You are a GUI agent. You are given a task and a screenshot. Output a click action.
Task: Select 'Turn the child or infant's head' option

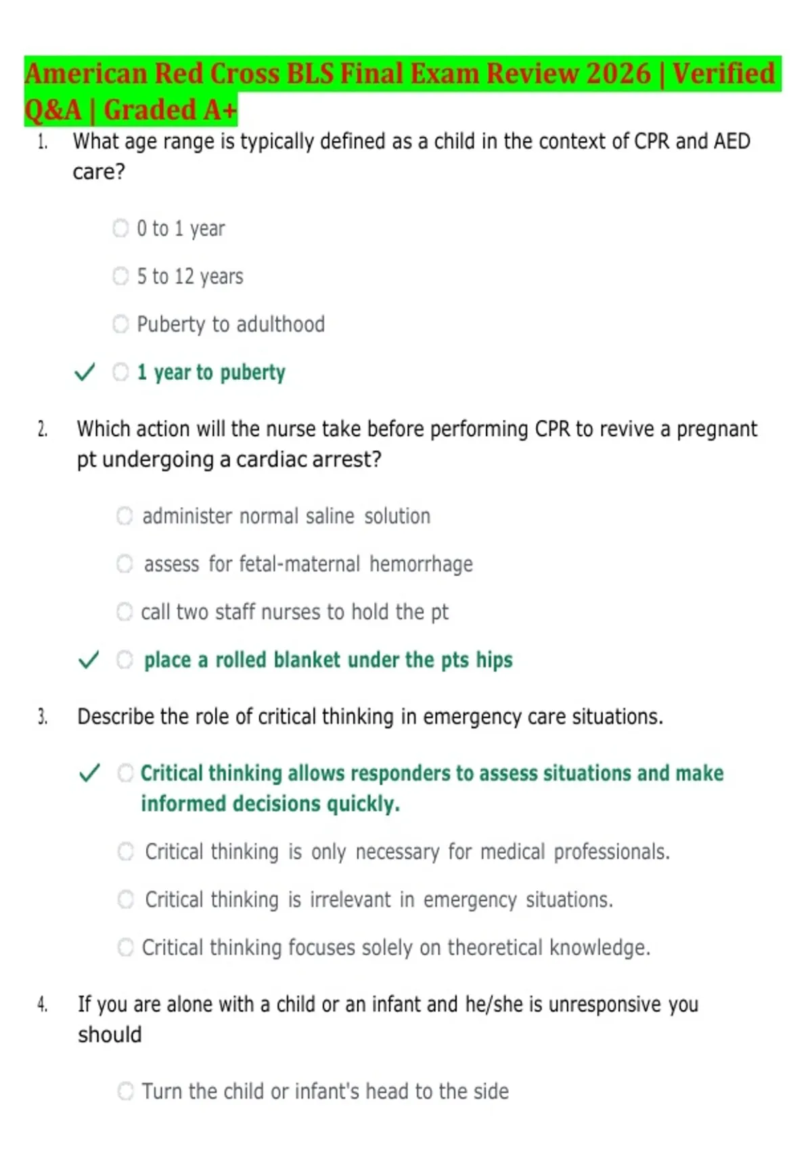click(x=126, y=1091)
